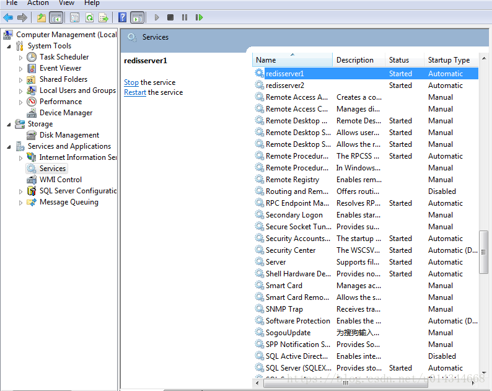
Task: Select the redisserver2 service row
Action: (366, 86)
